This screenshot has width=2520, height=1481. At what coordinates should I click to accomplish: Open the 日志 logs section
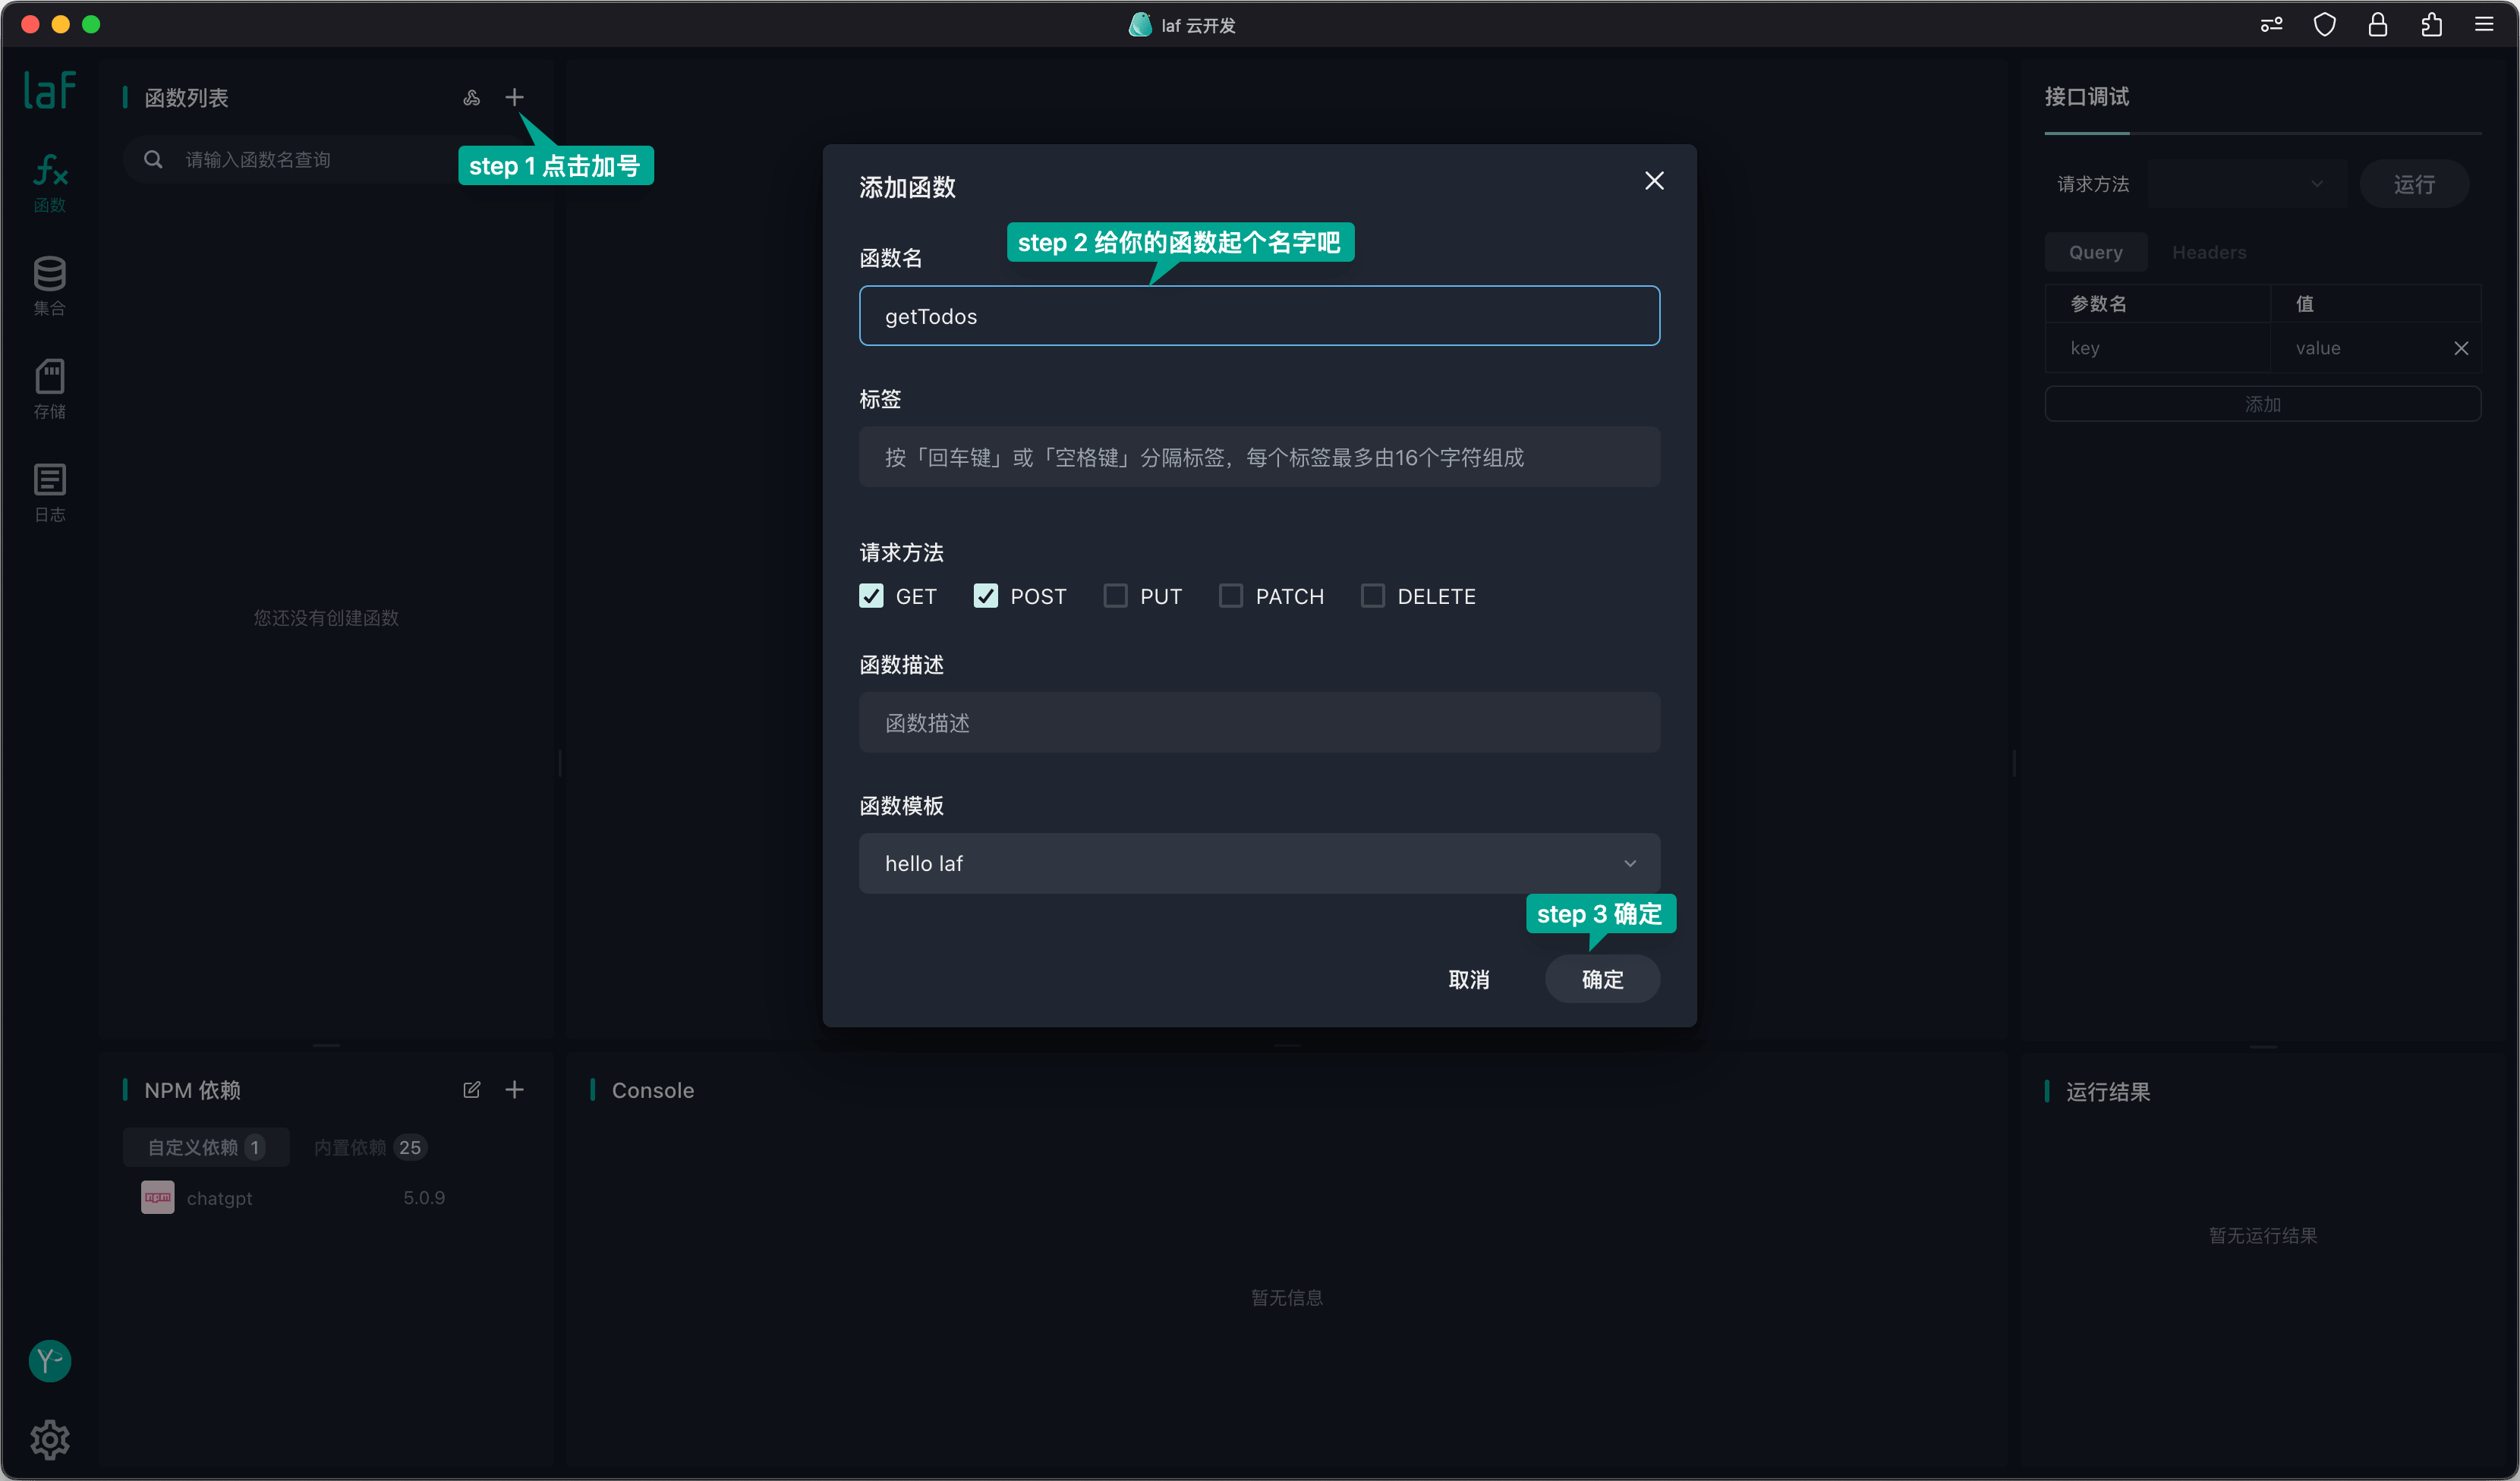point(49,492)
